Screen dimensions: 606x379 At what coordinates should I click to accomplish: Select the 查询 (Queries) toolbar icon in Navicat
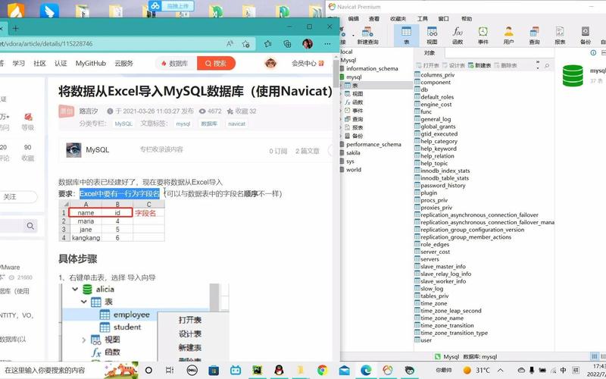click(x=535, y=35)
